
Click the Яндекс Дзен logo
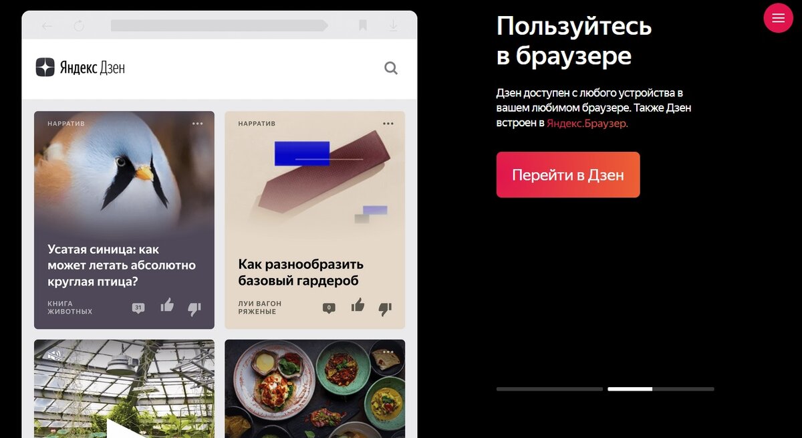(80, 67)
